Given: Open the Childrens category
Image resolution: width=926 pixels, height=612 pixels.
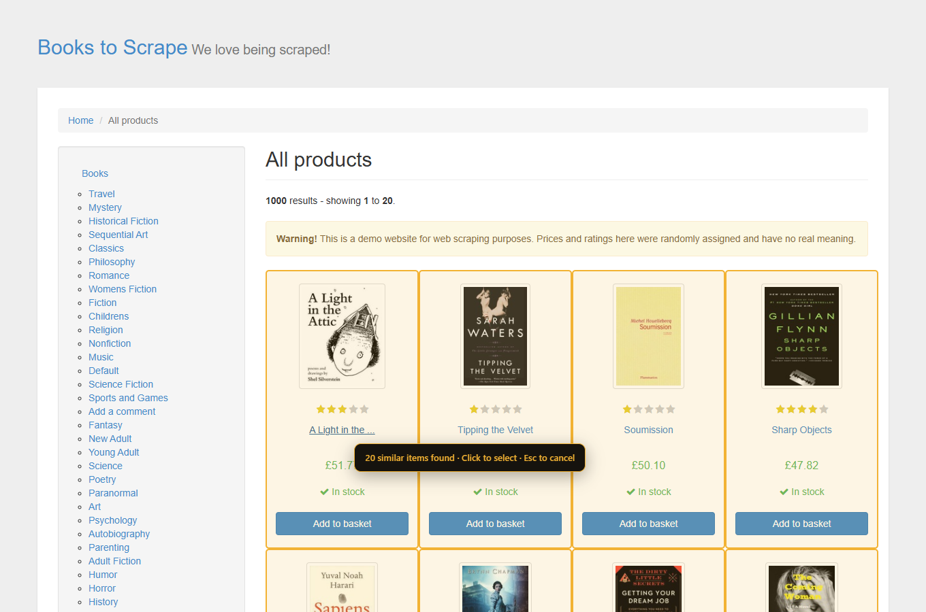Looking at the screenshot, I should click(108, 316).
